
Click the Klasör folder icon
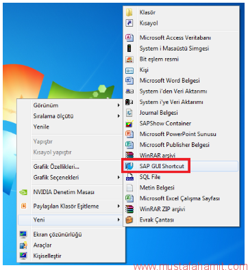129,12
